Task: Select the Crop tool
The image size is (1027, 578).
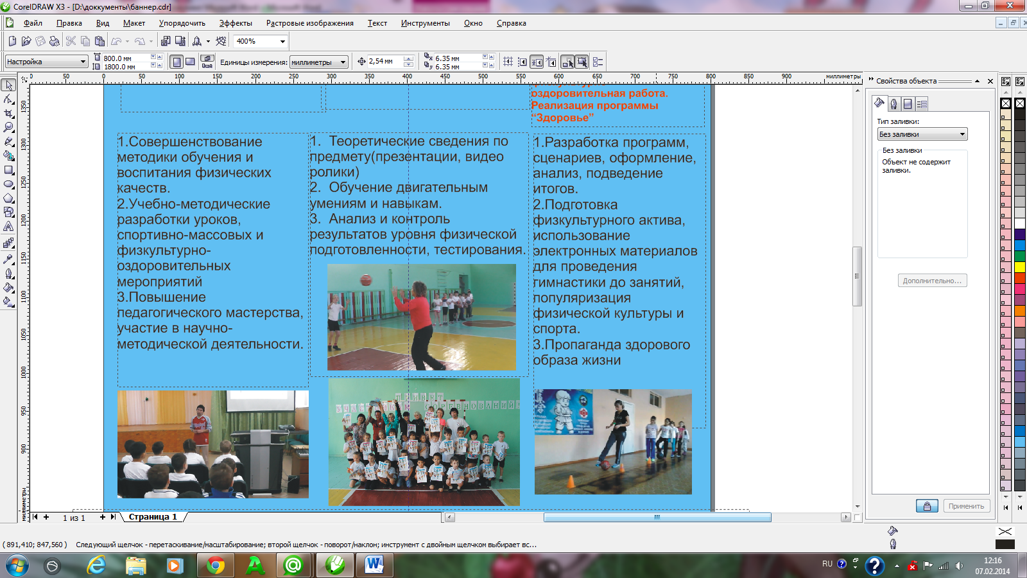Action: [x=8, y=114]
